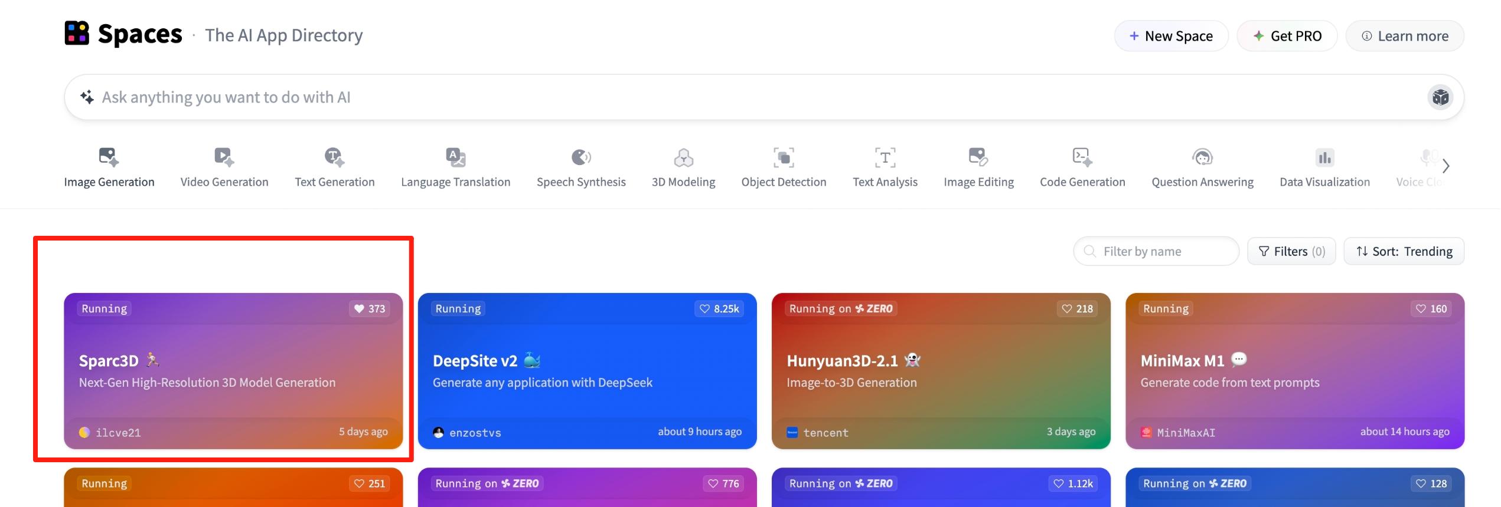Open the Video Generation category
The image size is (1501, 507).
224,168
